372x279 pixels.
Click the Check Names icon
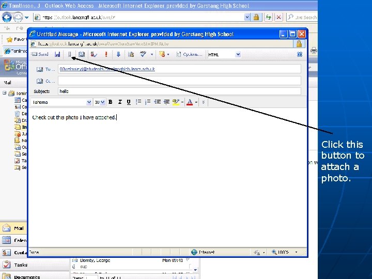[x=94, y=54]
